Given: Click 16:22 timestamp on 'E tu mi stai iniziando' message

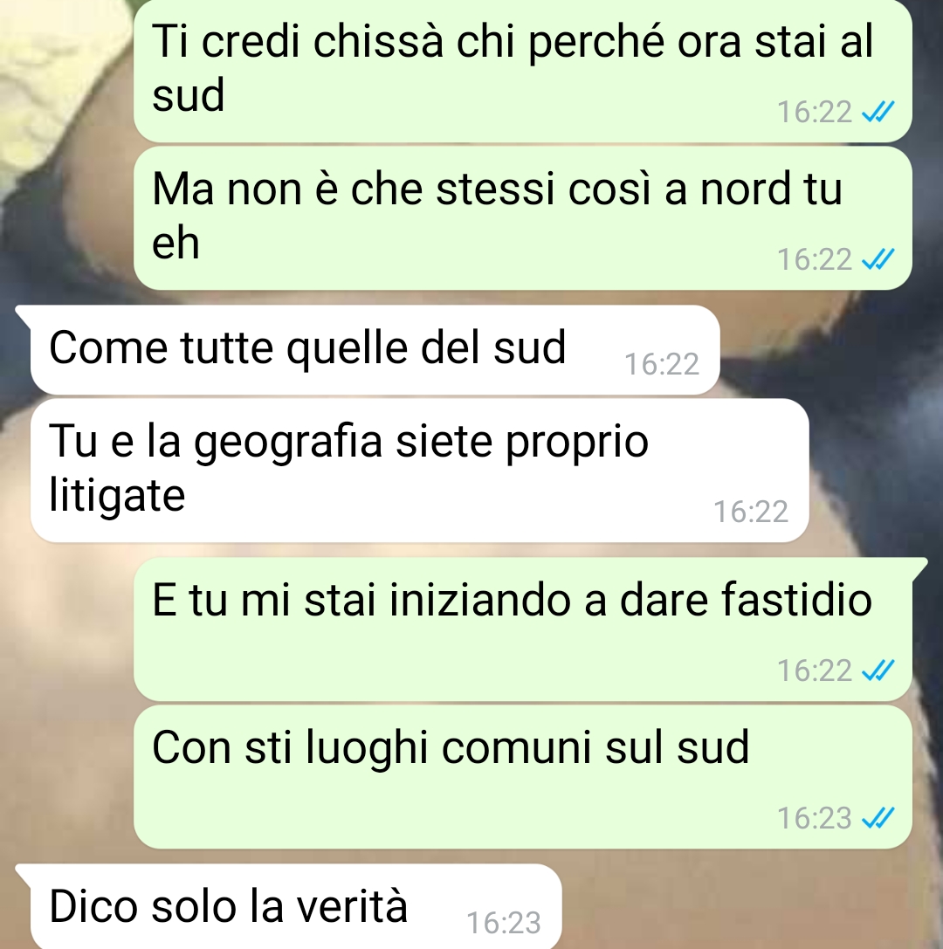Looking at the screenshot, I should [x=814, y=670].
